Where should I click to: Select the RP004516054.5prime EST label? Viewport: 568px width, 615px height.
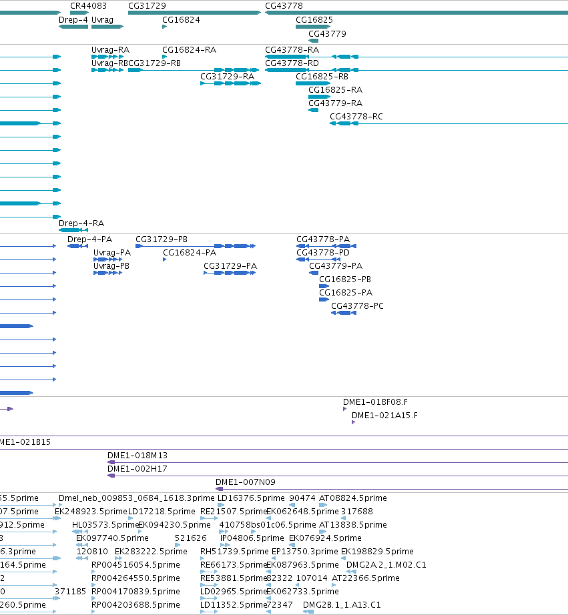pos(135,565)
